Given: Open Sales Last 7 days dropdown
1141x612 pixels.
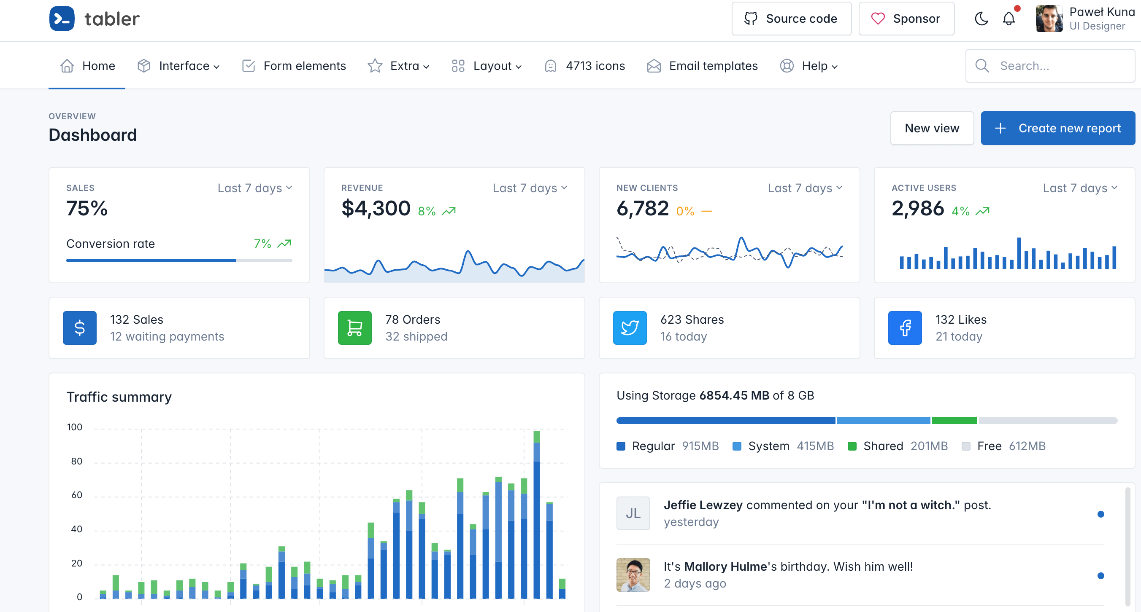Looking at the screenshot, I should pyautogui.click(x=255, y=188).
